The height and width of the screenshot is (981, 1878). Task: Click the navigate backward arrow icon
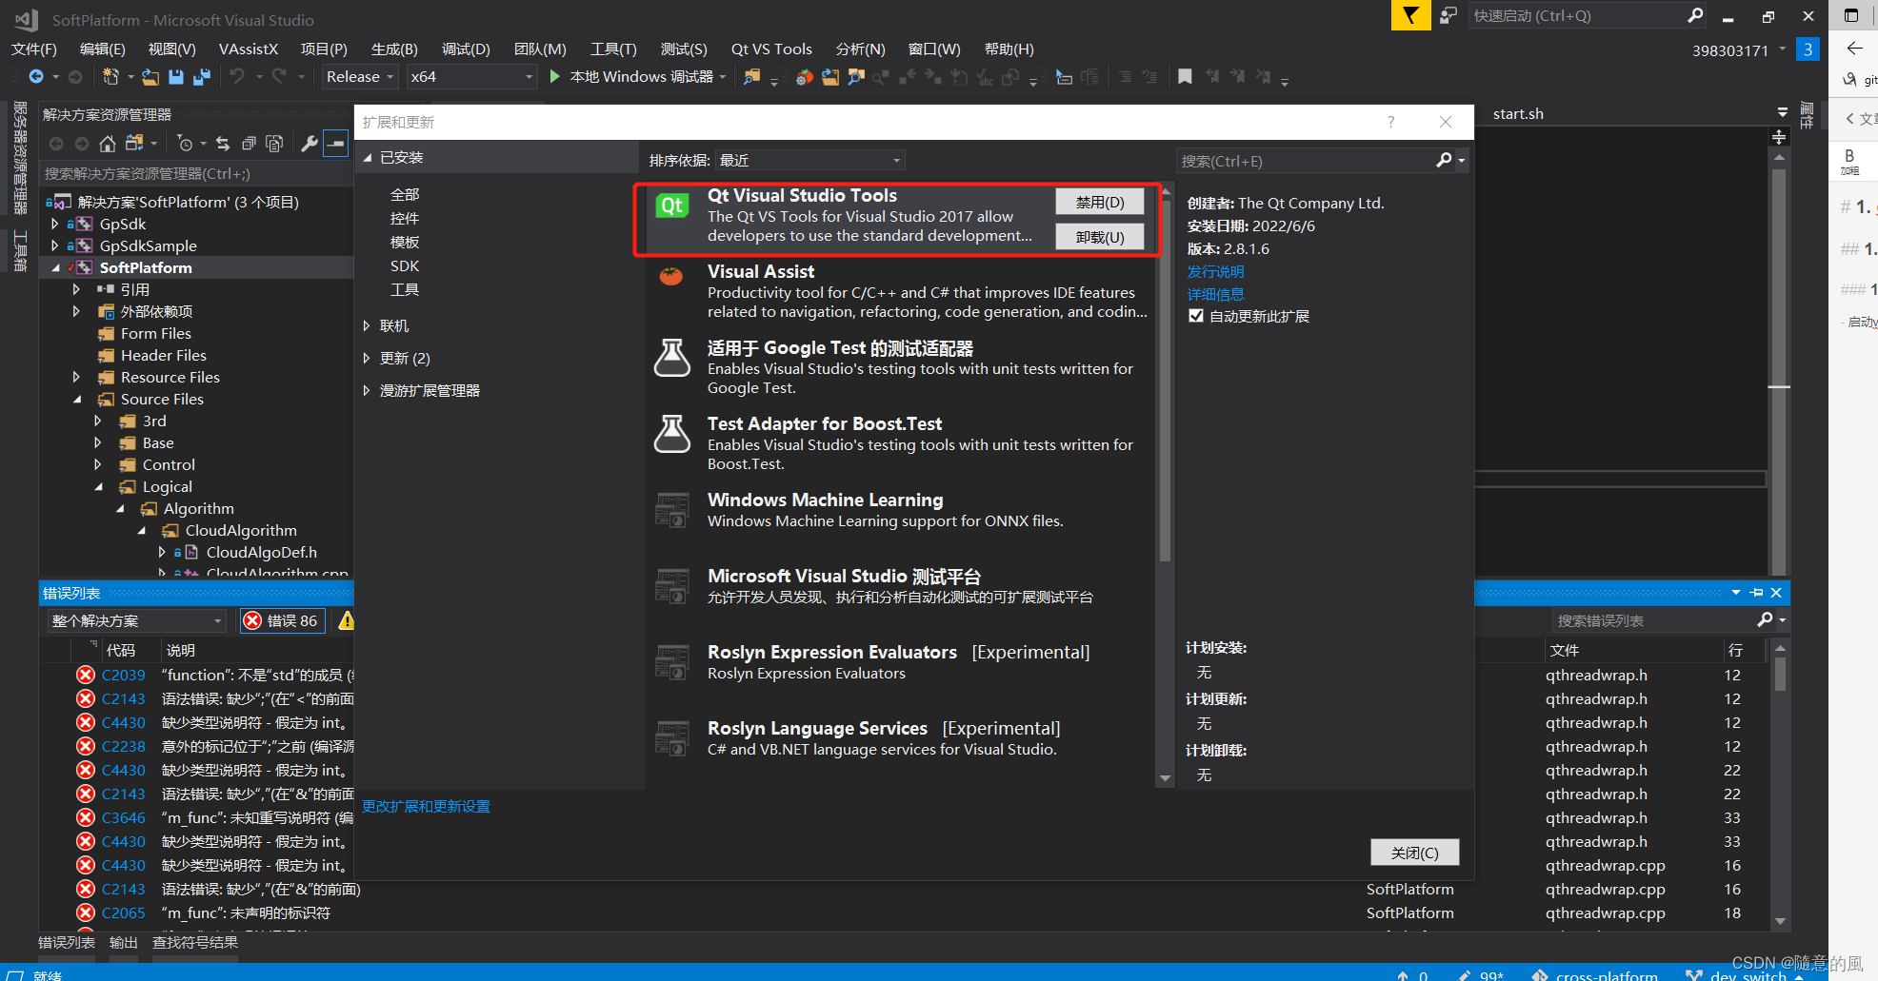(36, 77)
